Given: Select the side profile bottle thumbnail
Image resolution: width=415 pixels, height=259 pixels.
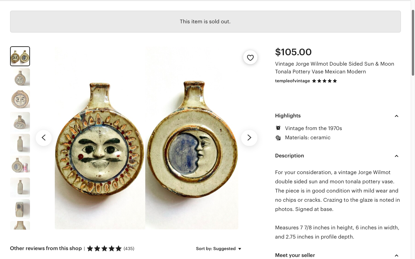Looking at the screenshot, I should (x=20, y=143).
